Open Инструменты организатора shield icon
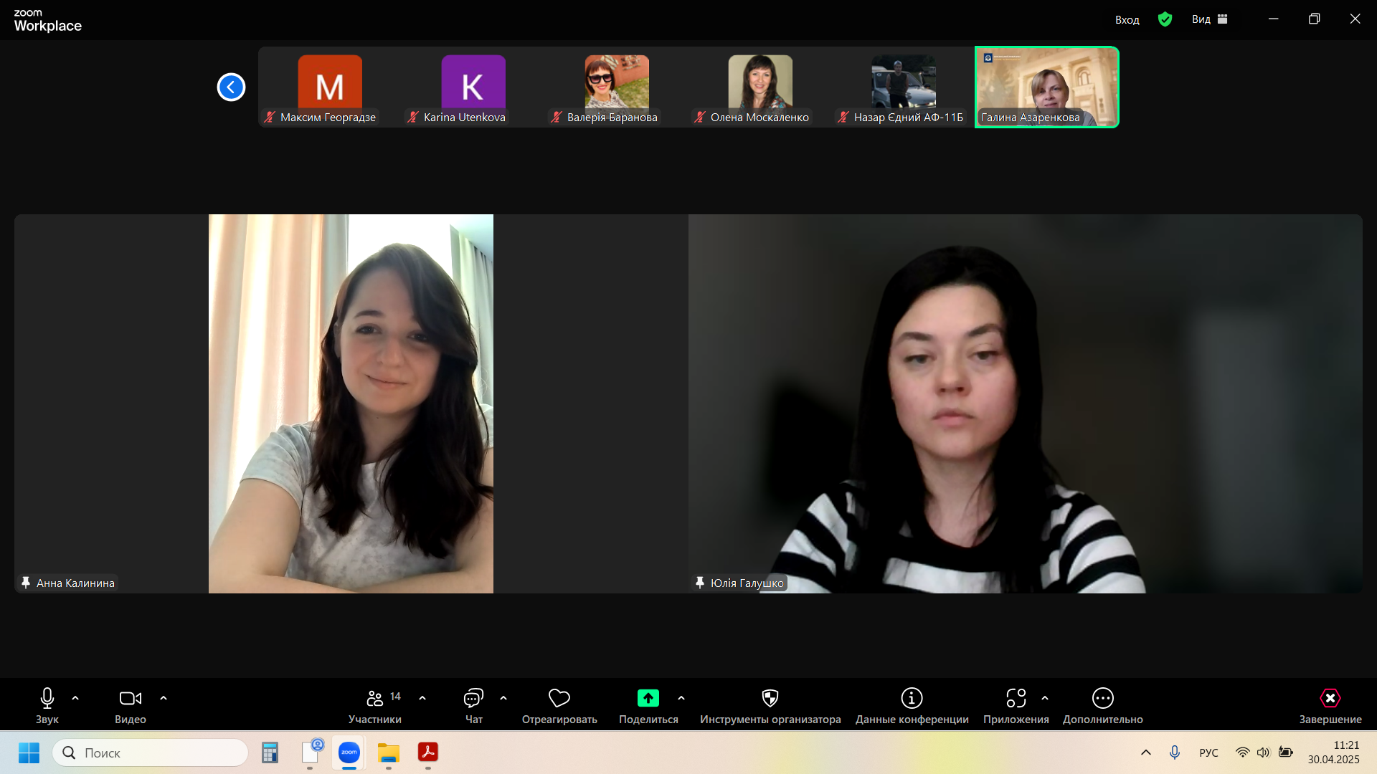This screenshot has width=1377, height=774. point(770,706)
